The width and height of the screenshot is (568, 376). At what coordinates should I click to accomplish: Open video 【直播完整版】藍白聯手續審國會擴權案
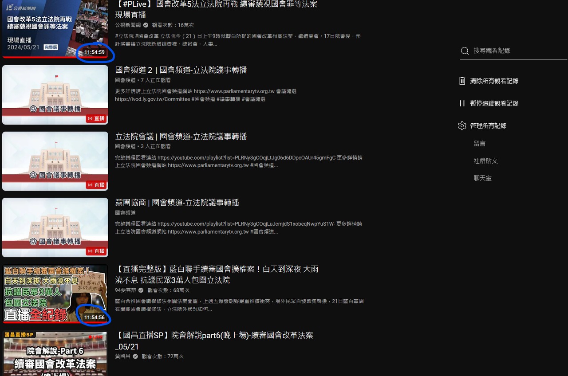click(x=217, y=274)
